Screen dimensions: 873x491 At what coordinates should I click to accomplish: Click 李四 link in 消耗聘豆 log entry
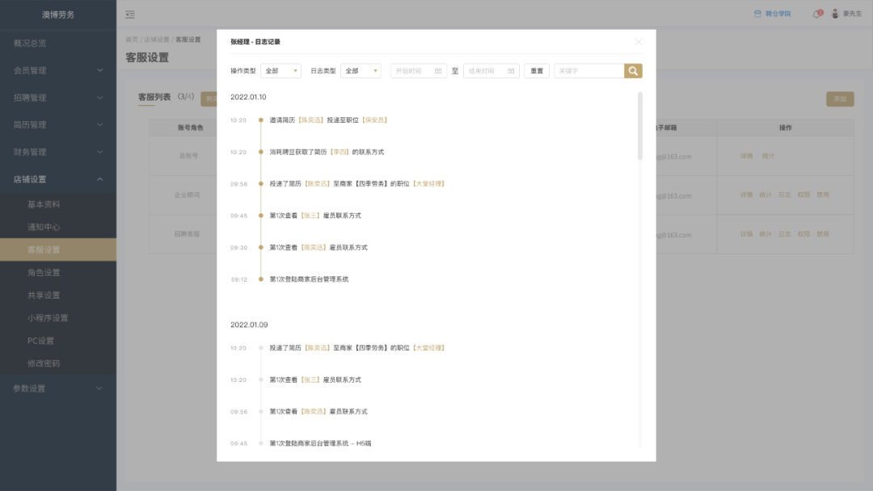339,152
